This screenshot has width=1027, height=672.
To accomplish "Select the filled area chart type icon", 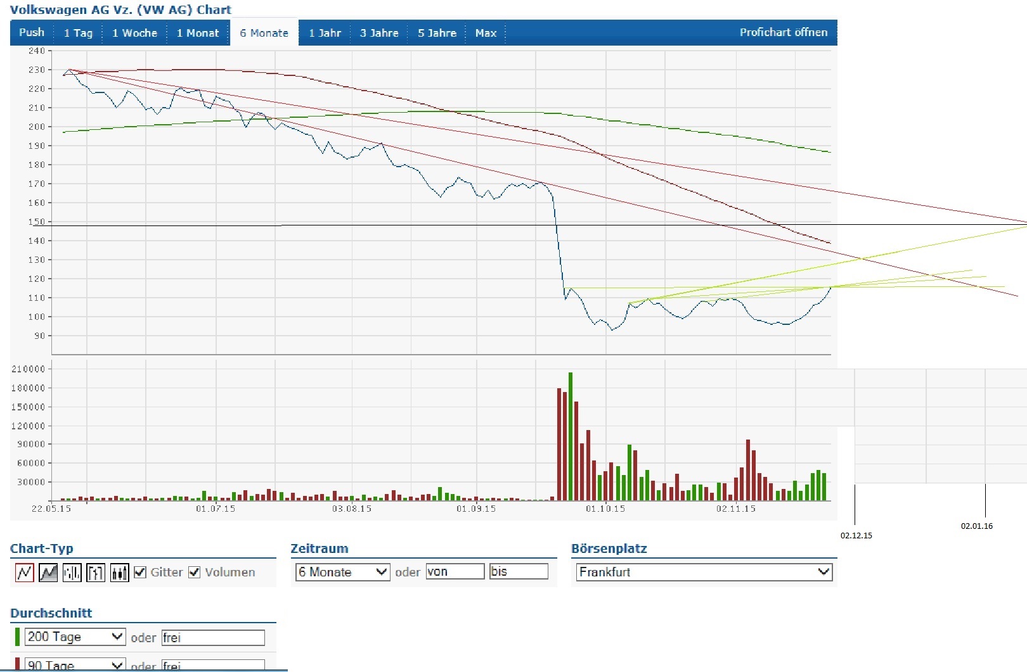I will pos(48,573).
